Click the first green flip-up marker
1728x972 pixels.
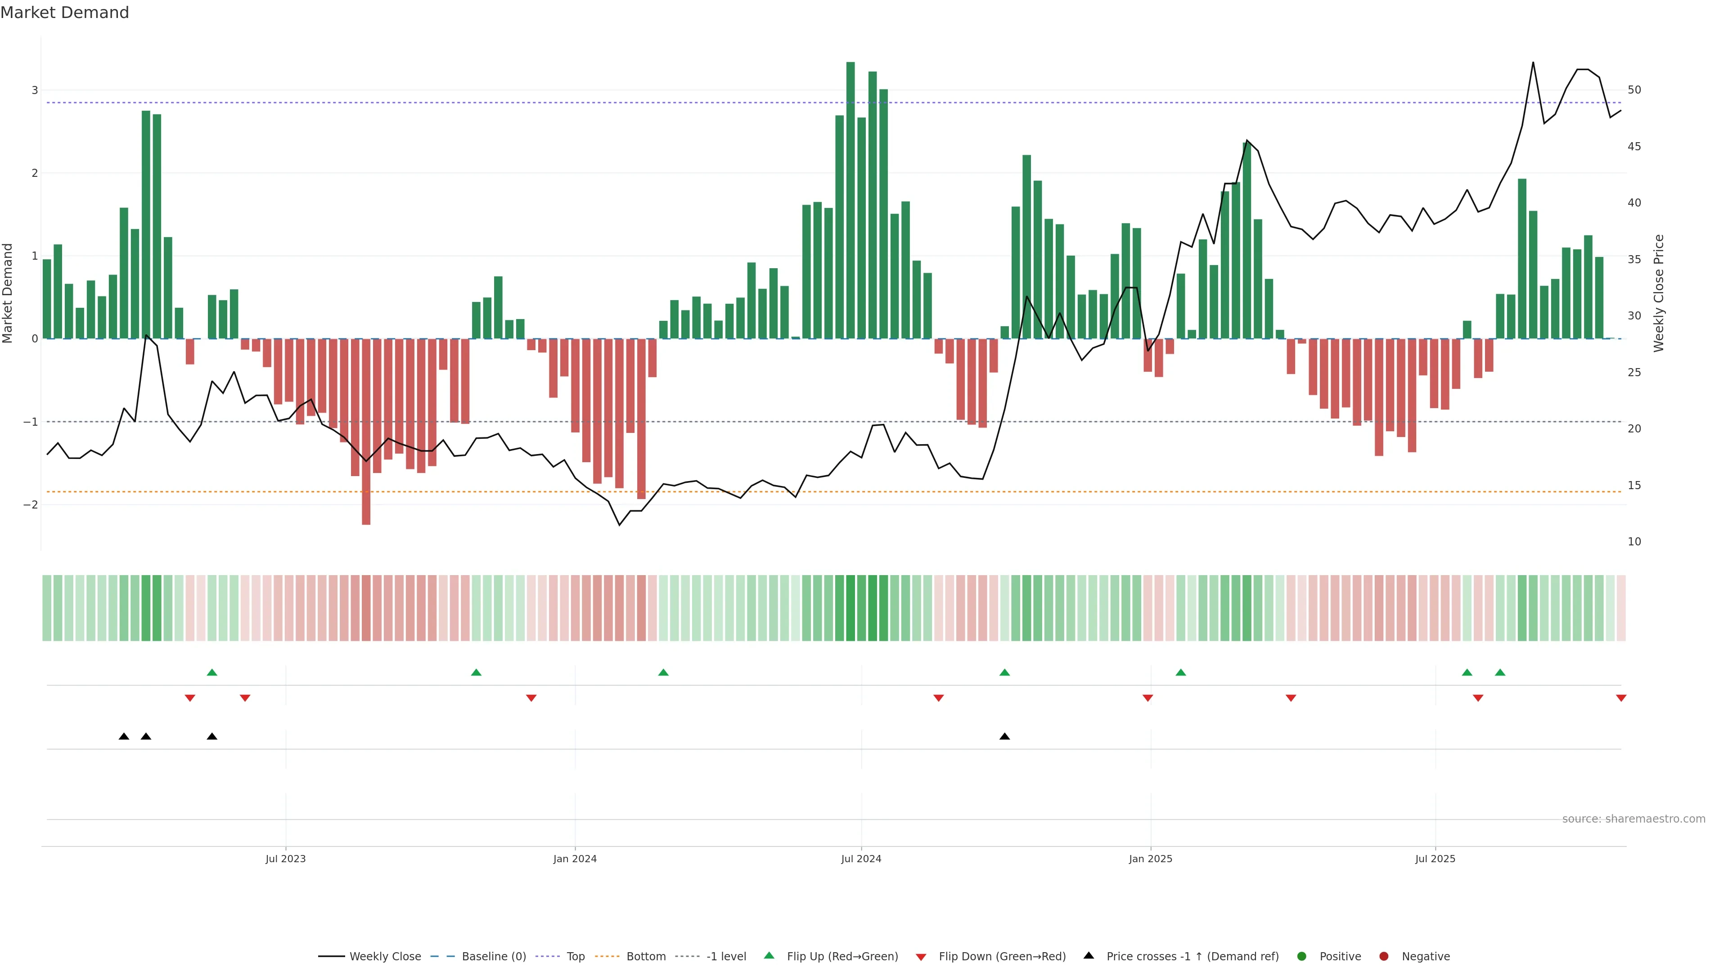(x=212, y=672)
